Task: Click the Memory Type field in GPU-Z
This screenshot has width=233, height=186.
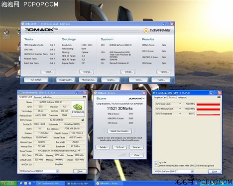Action: [41, 142]
